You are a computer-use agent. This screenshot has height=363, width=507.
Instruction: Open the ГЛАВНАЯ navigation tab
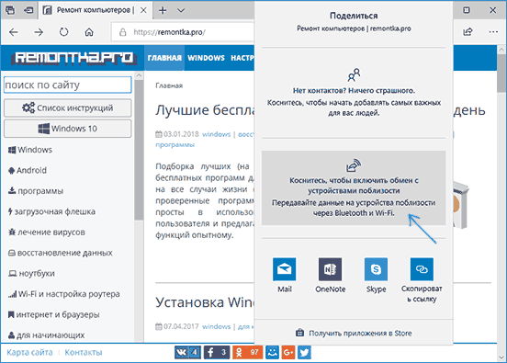164,58
